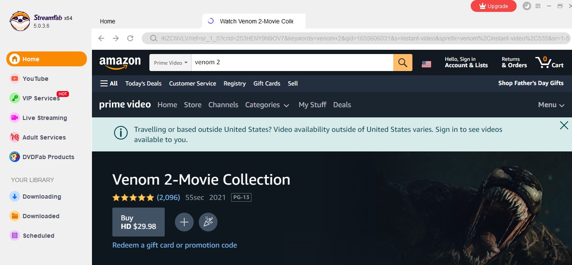Screen dimensions: 572x265
Task: Expand the Prime Video Menu dropdown
Action: point(551,105)
